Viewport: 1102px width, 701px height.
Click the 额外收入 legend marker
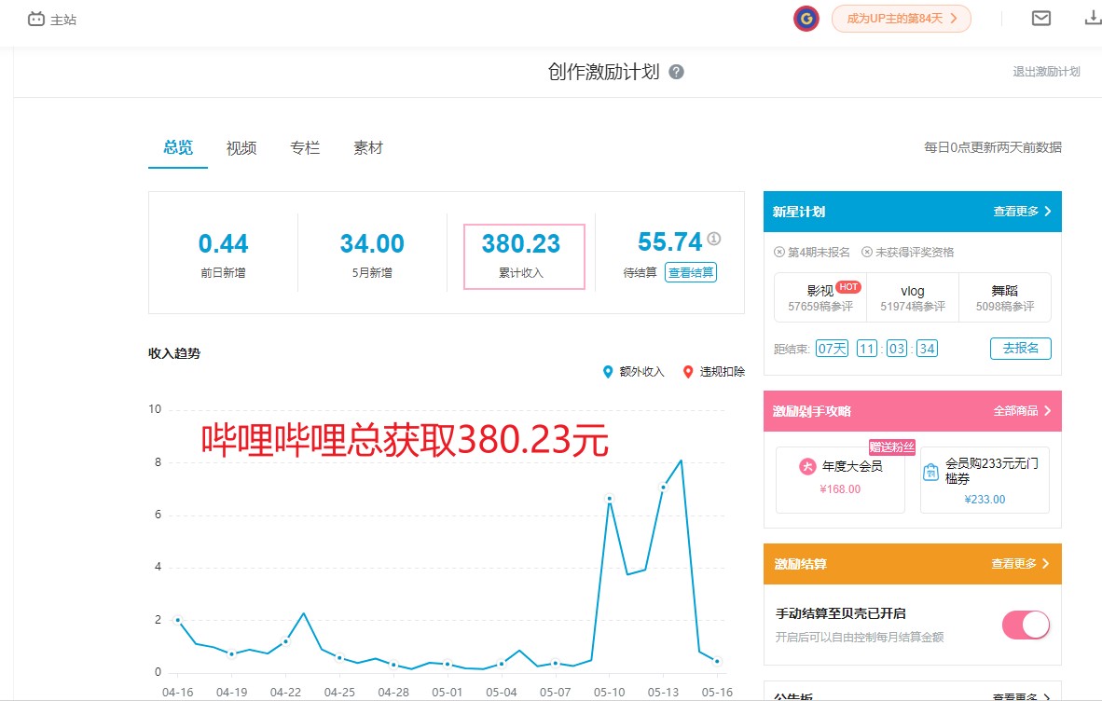pyautogui.click(x=608, y=372)
